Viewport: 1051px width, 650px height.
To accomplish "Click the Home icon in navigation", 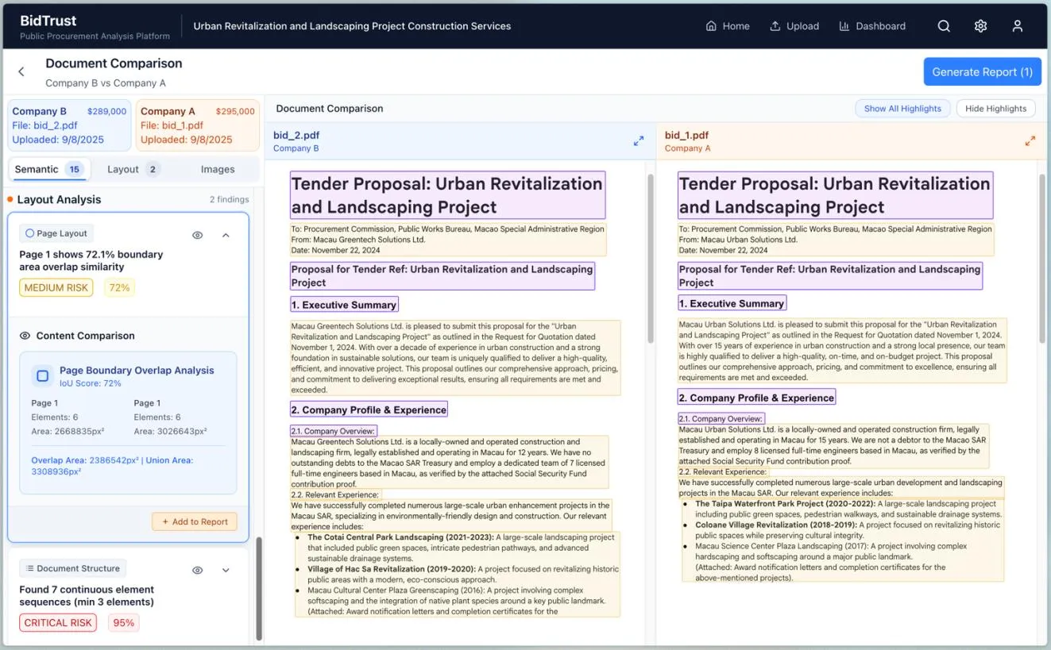I will [x=712, y=26].
